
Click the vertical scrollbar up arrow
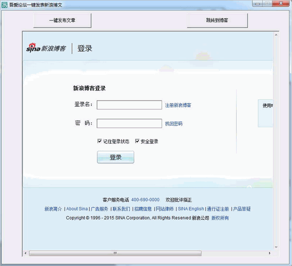coord(276,35)
